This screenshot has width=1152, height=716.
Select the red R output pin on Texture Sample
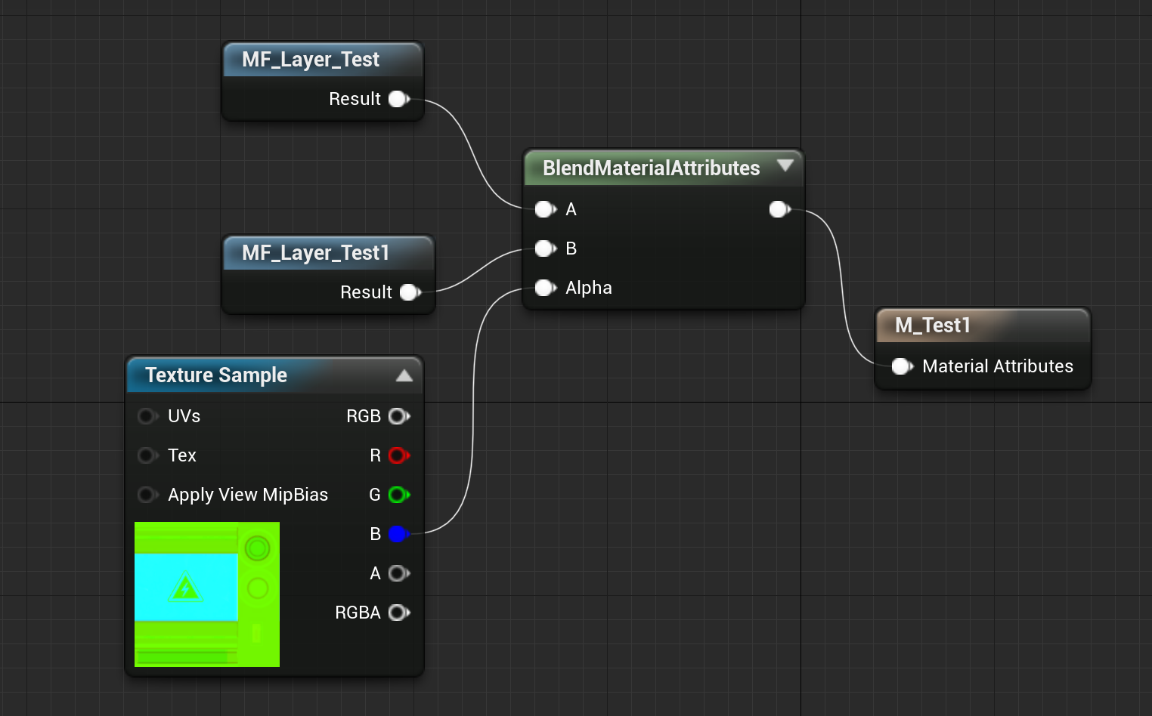pyautogui.click(x=398, y=455)
